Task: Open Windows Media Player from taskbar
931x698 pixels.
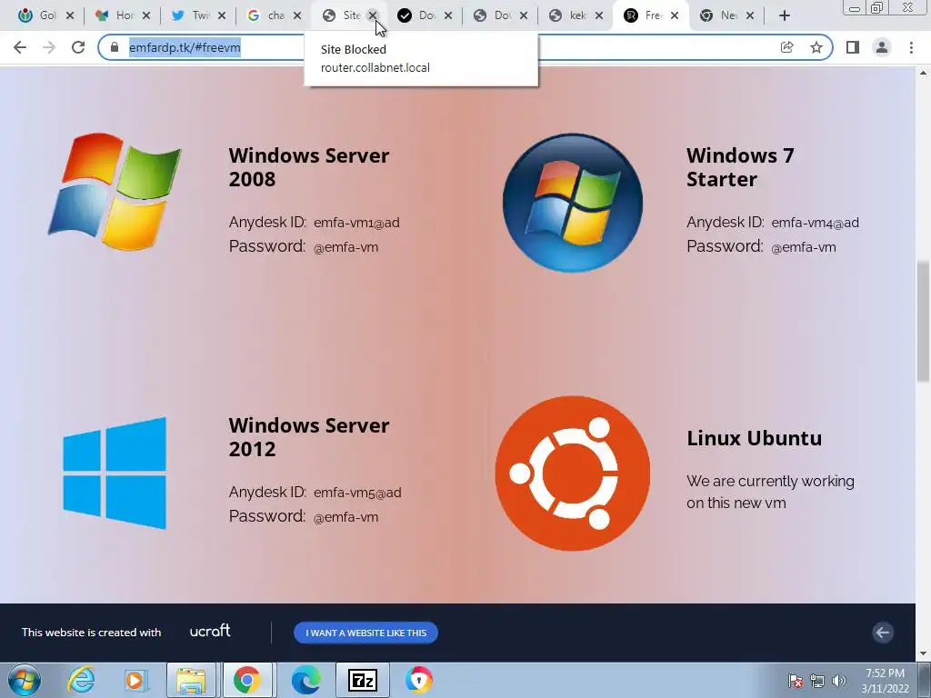Action: coord(135,680)
